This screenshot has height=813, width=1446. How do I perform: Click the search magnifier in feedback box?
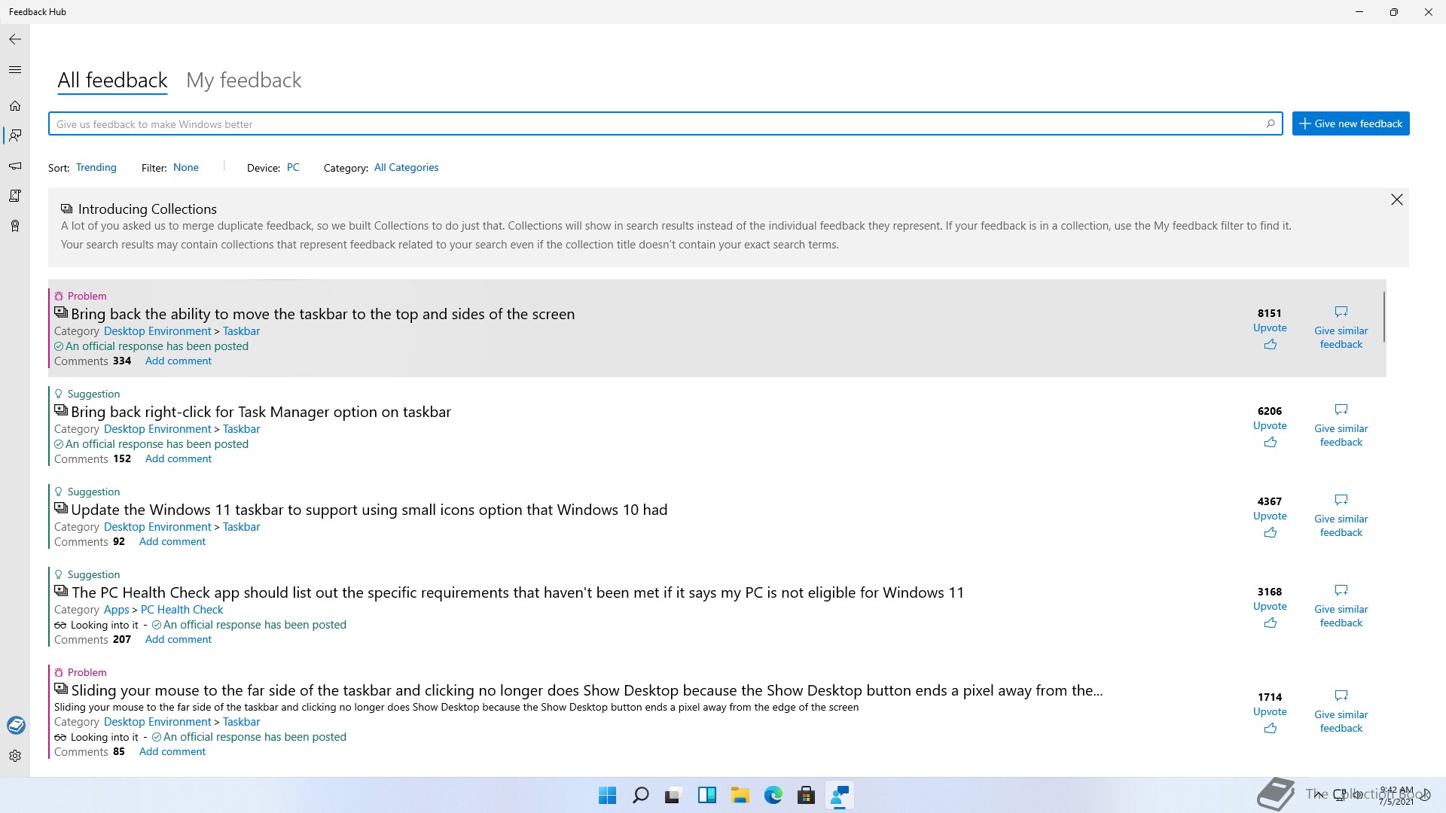pyautogui.click(x=1271, y=123)
